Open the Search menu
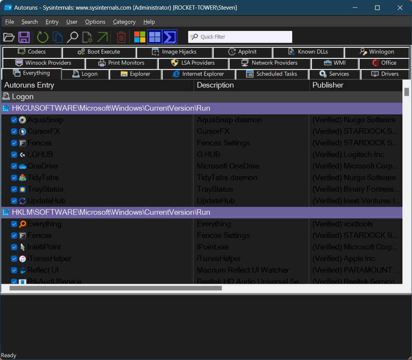The image size is (412, 360). tap(30, 22)
